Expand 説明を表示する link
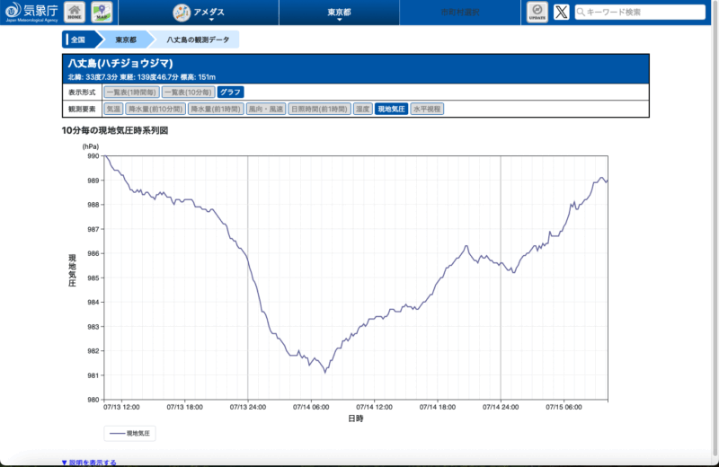Viewport: 719px width, 467px height. click(89, 463)
